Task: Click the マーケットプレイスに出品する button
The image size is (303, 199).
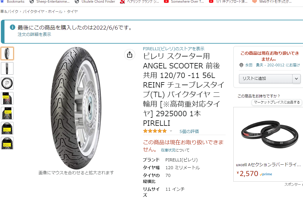Action: coord(277,102)
